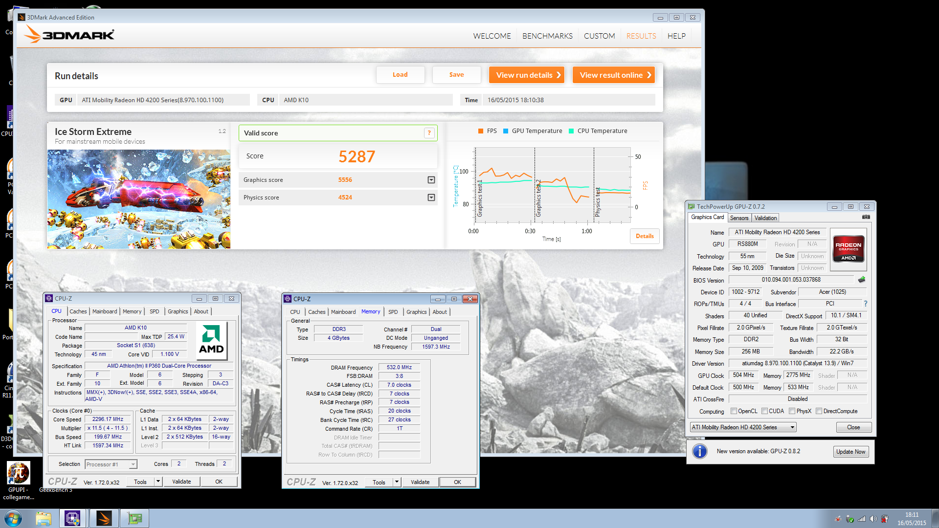Save BIOS via GPU-Z chip icon
Viewport: 939px width, 528px height.
[x=862, y=280]
